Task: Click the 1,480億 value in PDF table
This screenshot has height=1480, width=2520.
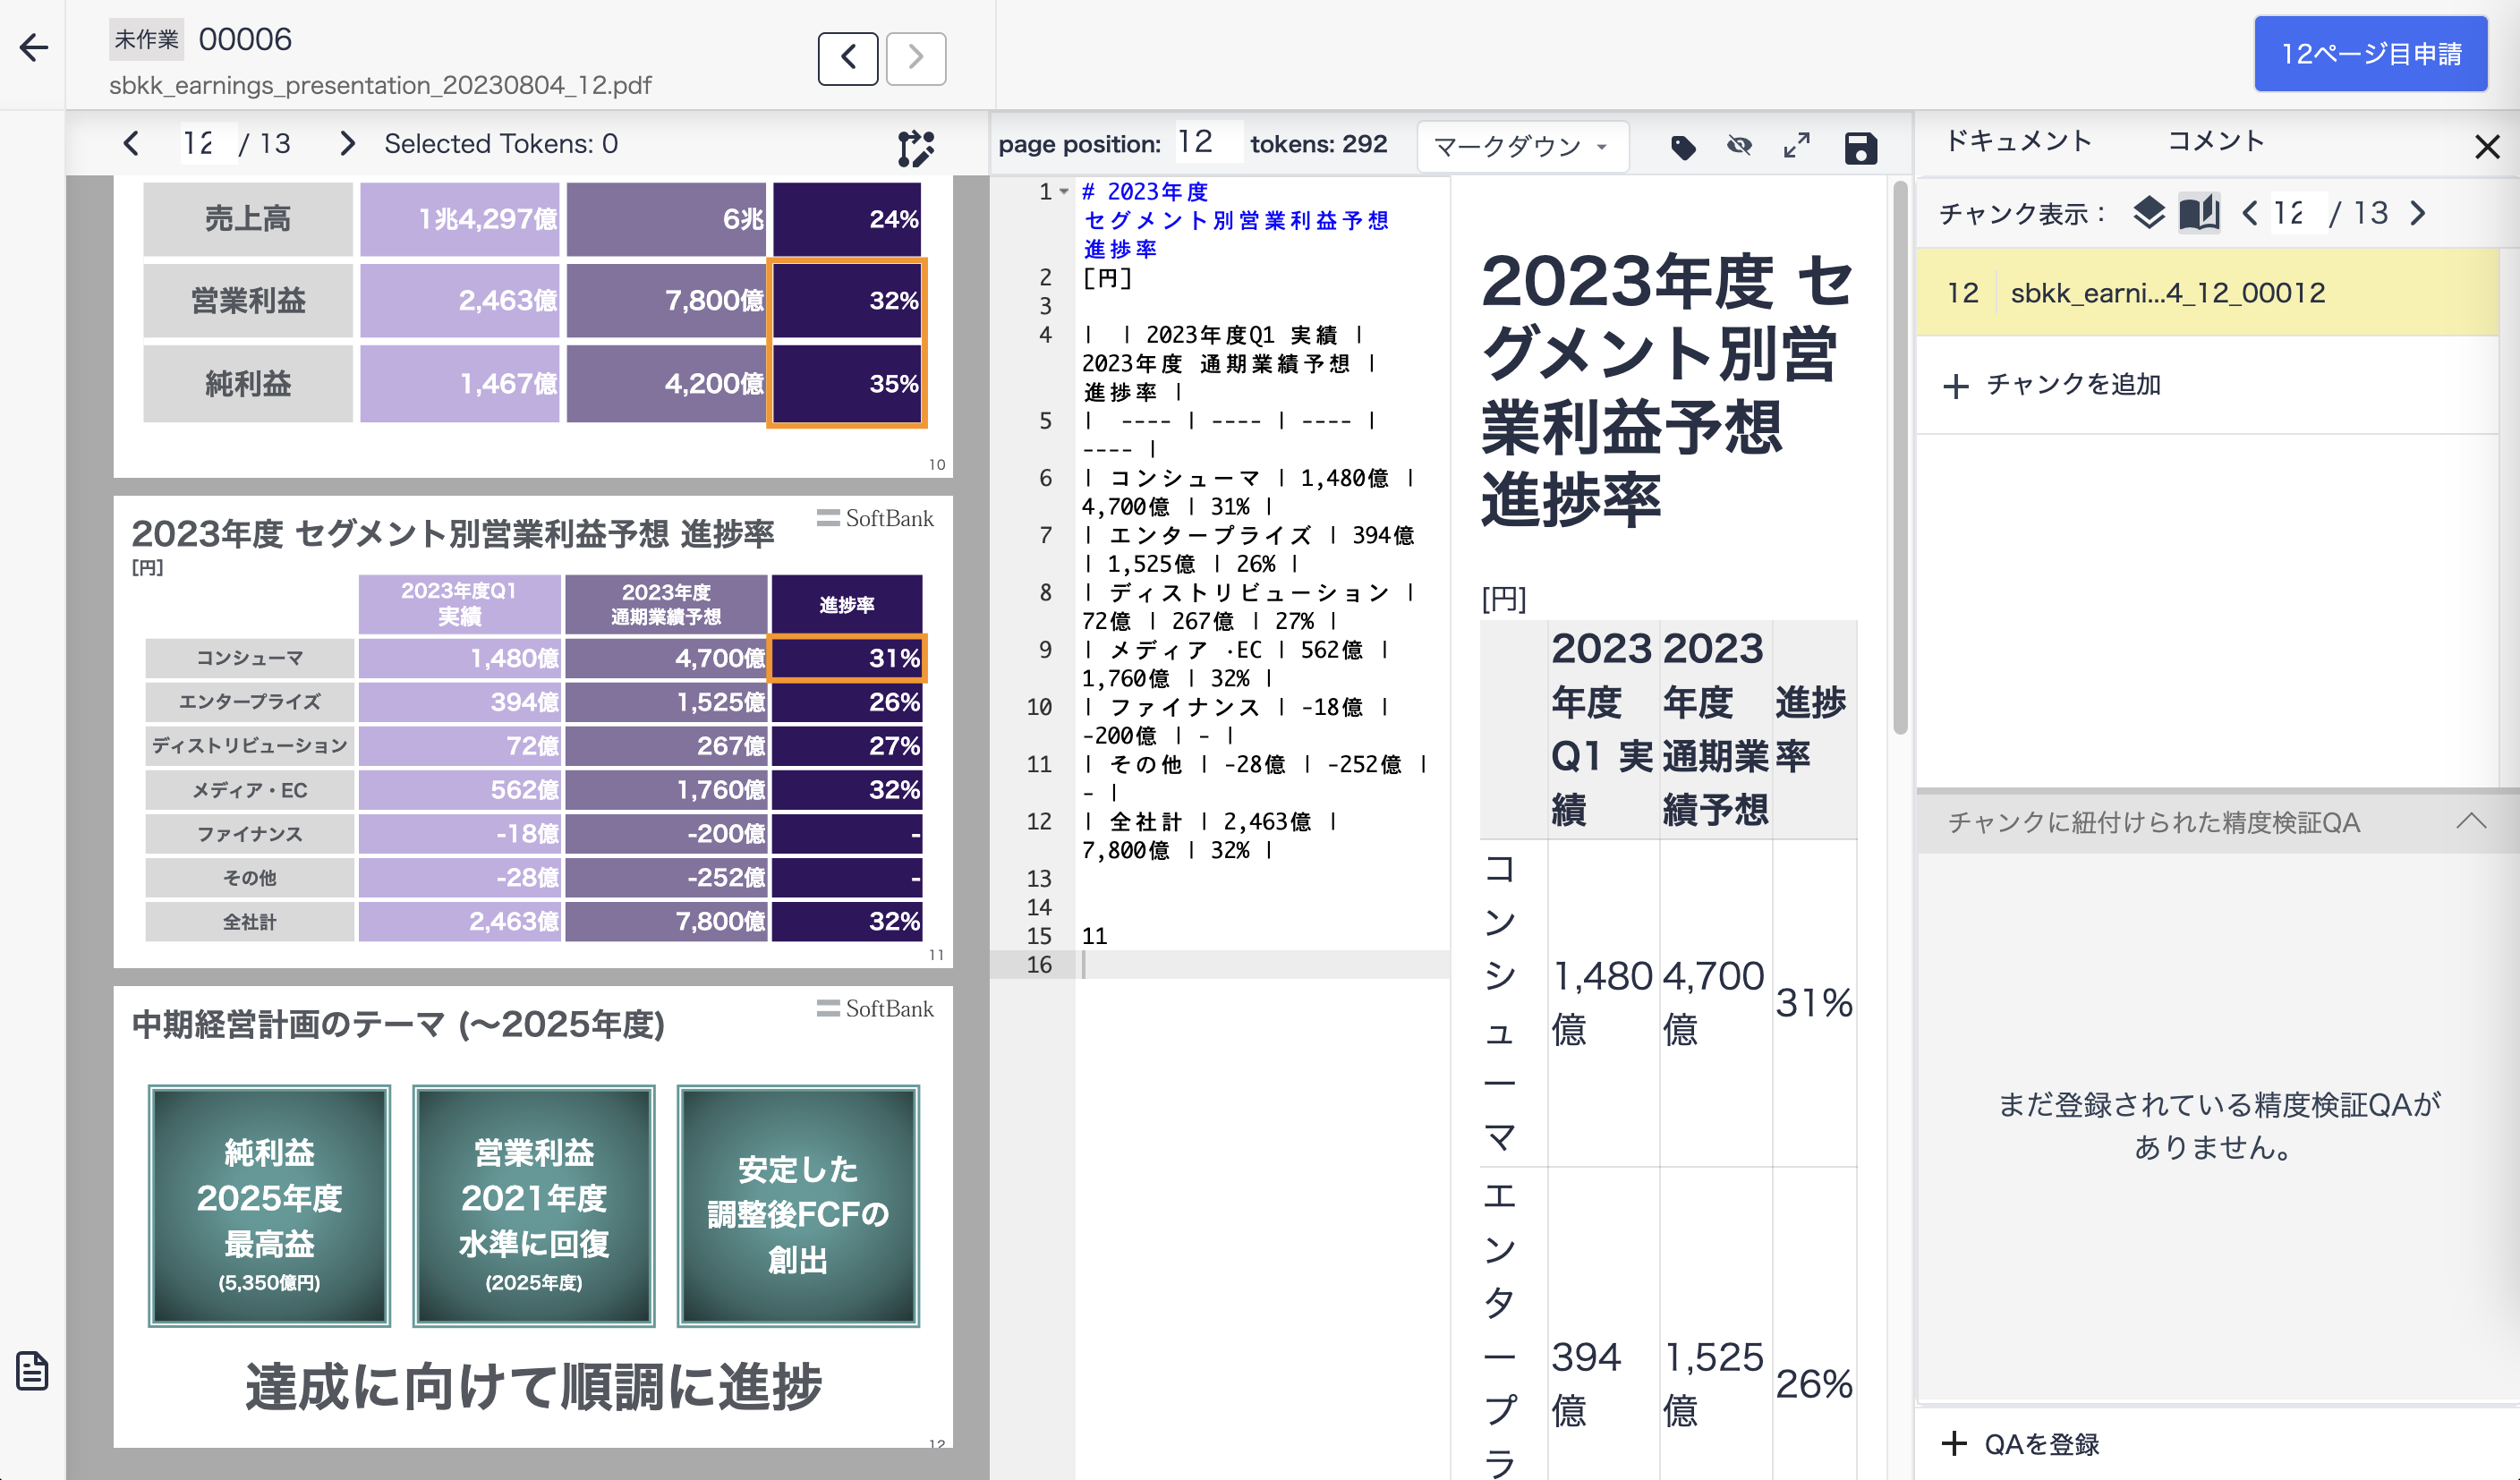Action: 460,658
